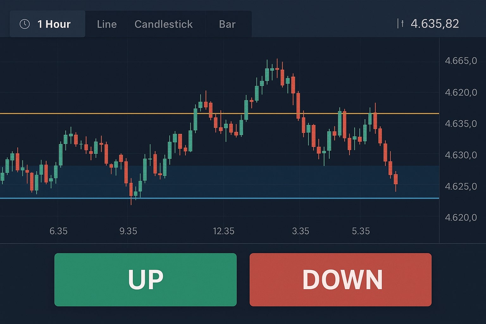Switch chart type to Bar

[x=227, y=24]
